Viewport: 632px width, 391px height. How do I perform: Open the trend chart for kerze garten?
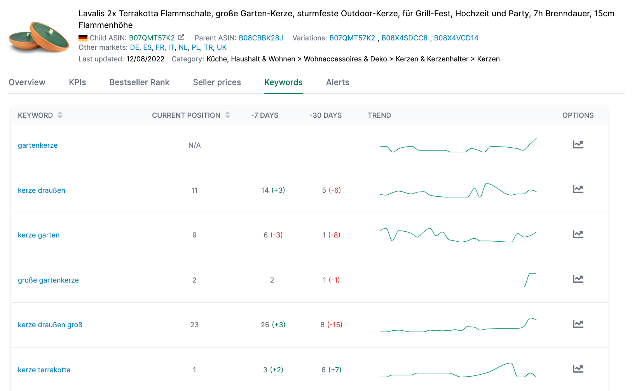pyautogui.click(x=578, y=234)
